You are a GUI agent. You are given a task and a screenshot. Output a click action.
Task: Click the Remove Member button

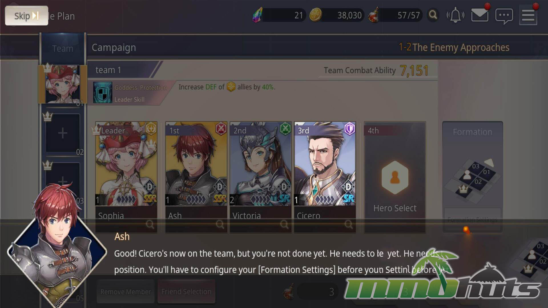(x=126, y=292)
